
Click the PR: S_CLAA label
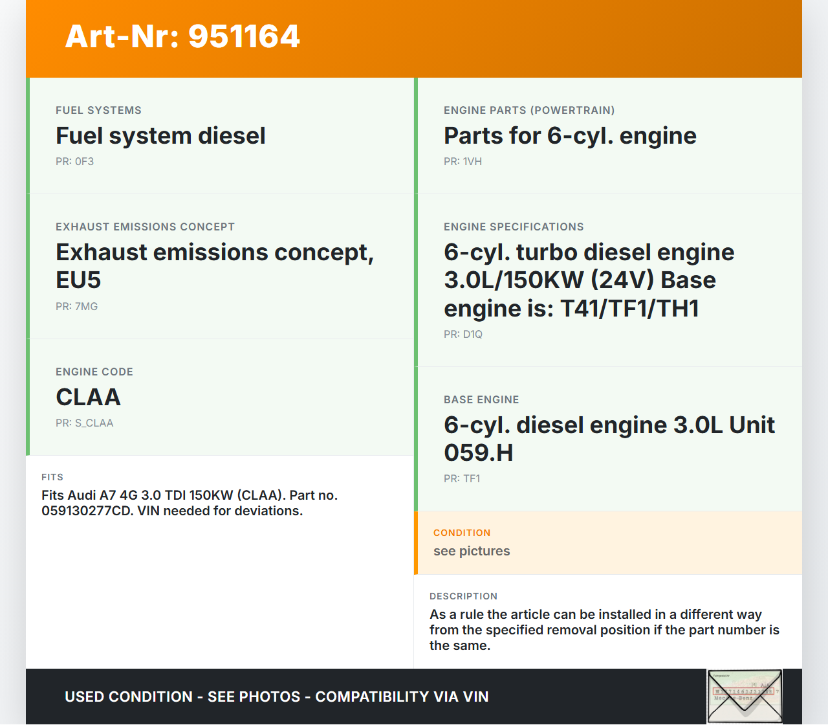tap(84, 423)
